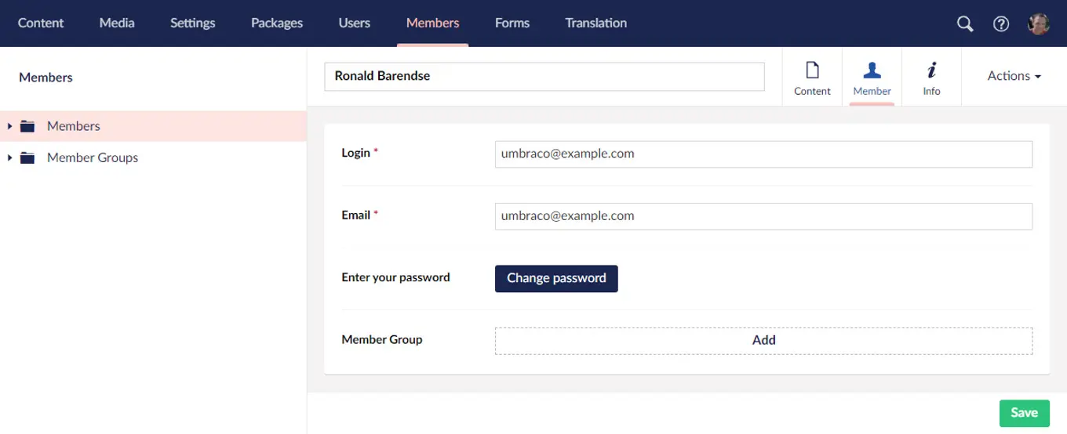
Task: Save the member with Save button
Action: tap(1024, 413)
